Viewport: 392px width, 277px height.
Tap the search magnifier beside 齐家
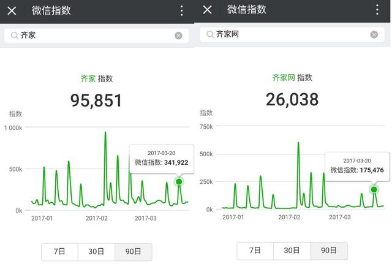pos(14,36)
